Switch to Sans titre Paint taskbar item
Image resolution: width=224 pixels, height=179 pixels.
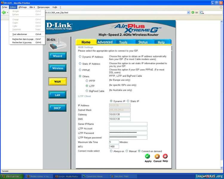coord(122,177)
